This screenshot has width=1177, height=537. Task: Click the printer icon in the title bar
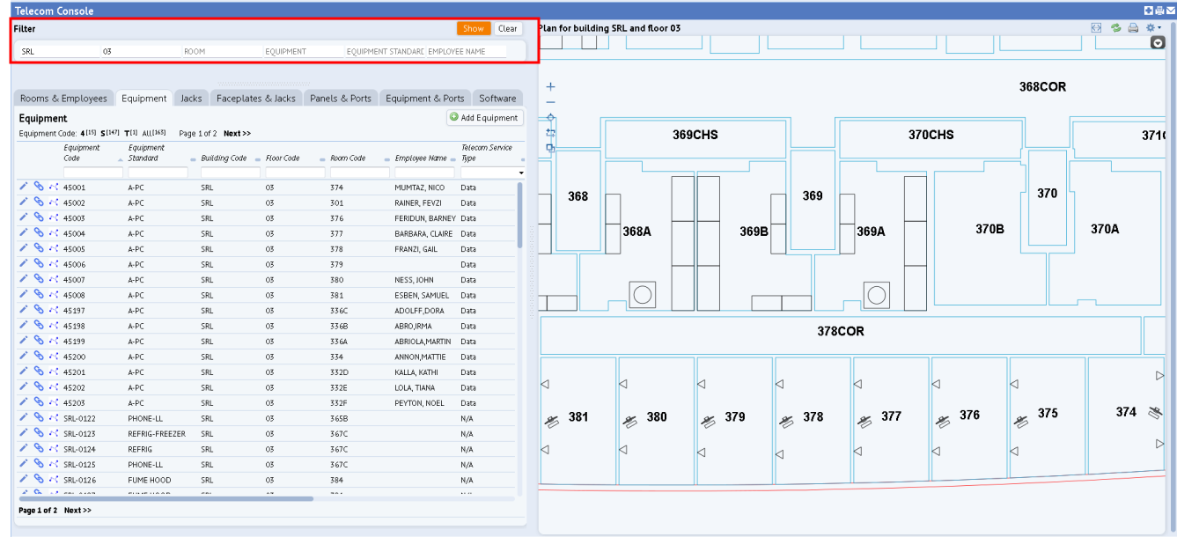[1159, 9]
